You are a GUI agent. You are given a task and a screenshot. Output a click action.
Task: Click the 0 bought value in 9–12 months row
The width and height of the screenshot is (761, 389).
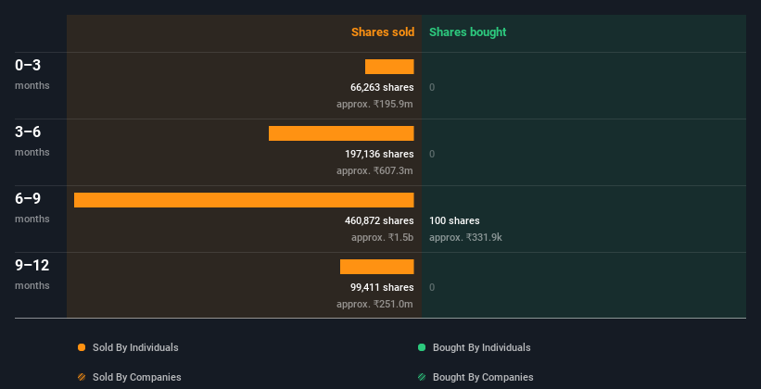point(432,287)
